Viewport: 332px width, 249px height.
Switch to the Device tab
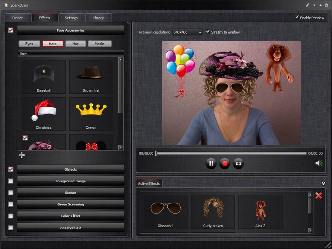[x=18, y=18]
